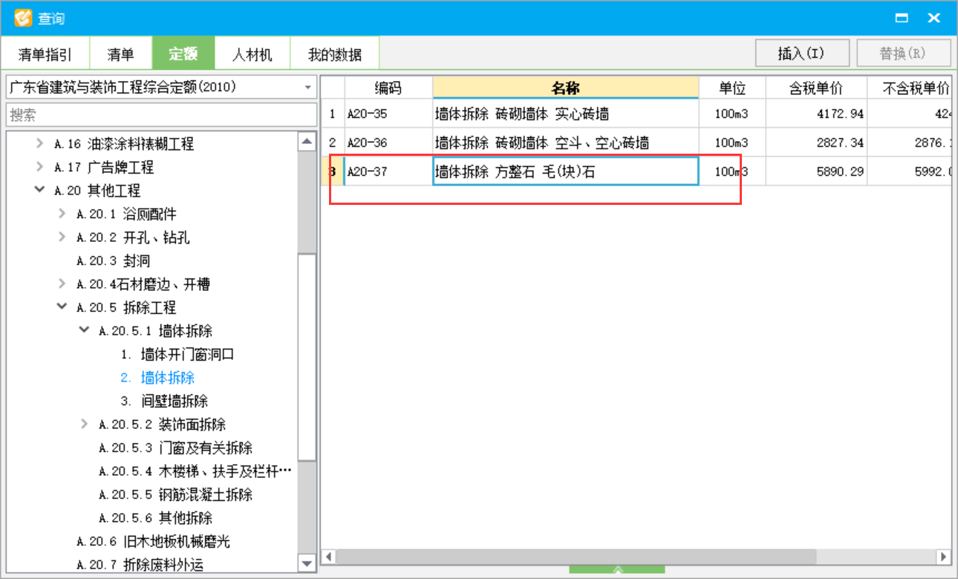Select code cell A20-37
The width and height of the screenshot is (958, 579).
point(388,171)
